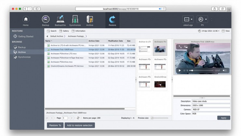
Task: Open the Synchronize module
Action: (75, 21)
